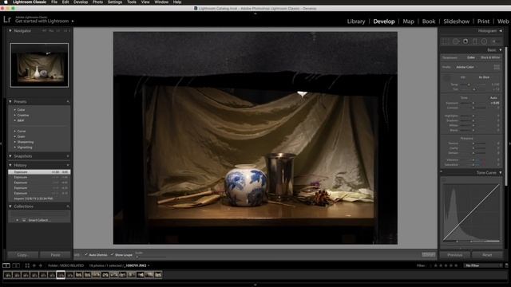
Task: Click the Lr logo identity plate
Action: coord(7,19)
